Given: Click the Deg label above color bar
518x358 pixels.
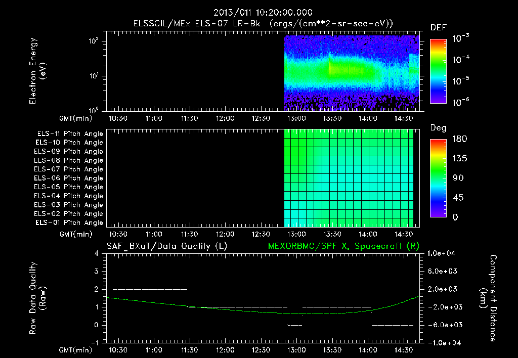Looking at the screenshot, I should click(438, 128).
